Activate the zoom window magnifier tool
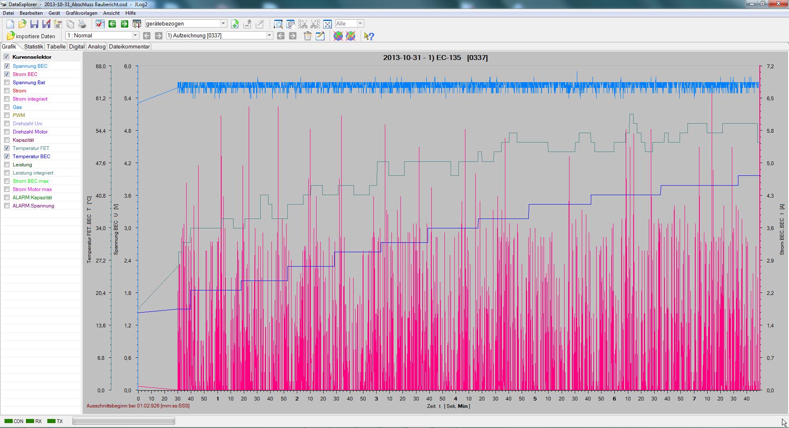Screen dimensions: 789x428 point(278,24)
